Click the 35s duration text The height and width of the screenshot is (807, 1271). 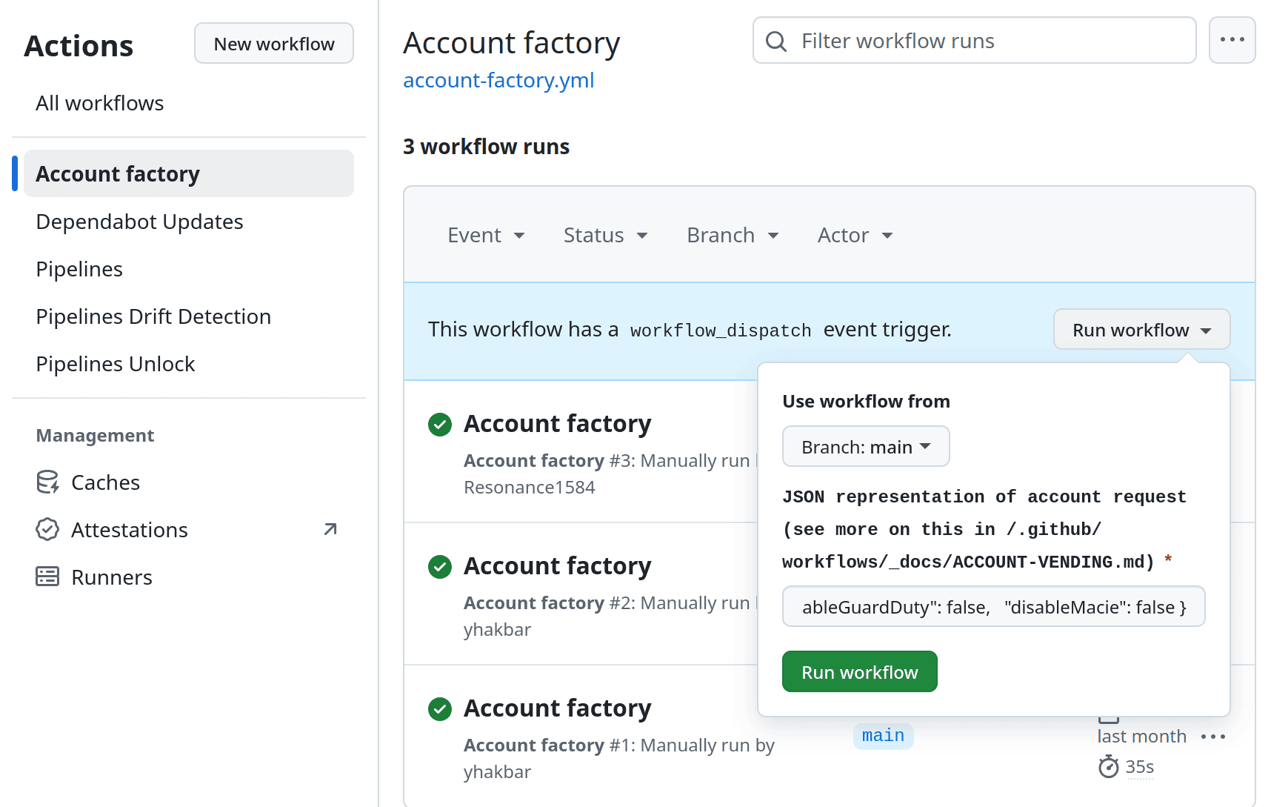(x=1139, y=767)
